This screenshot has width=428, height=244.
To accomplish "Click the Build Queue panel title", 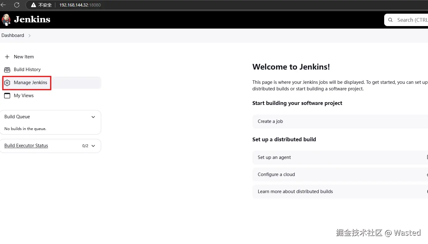I will (x=17, y=117).
